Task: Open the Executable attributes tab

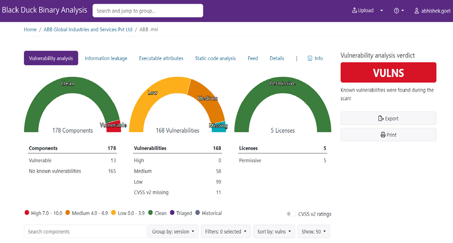Action: pos(161,58)
